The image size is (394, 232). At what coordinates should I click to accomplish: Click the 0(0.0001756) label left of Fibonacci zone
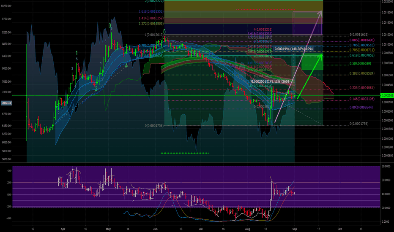point(154,125)
